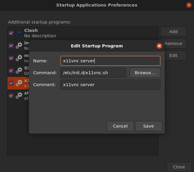Select the Clash entry name text
Viewport: 194px width, 172px height.
[x=31, y=30]
